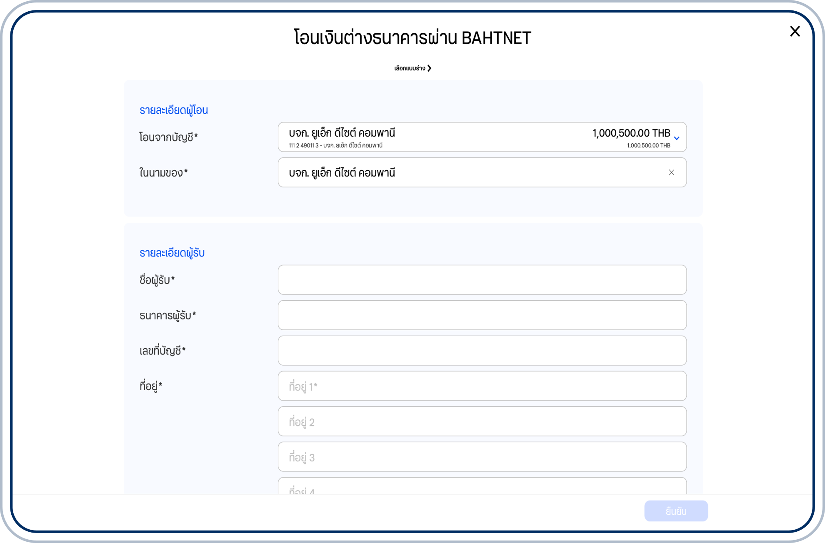Screen dimensions: 825x543
Task: Click the ที่อยู่ 3 address field
Action: click(x=482, y=457)
